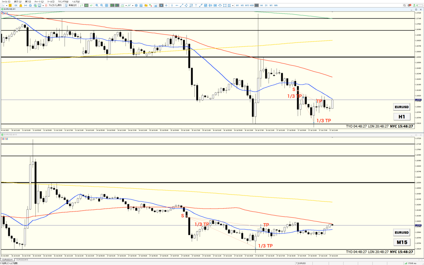Open the ヘルプ (Help) menu
The image size is (424, 265).
coord(76,2)
